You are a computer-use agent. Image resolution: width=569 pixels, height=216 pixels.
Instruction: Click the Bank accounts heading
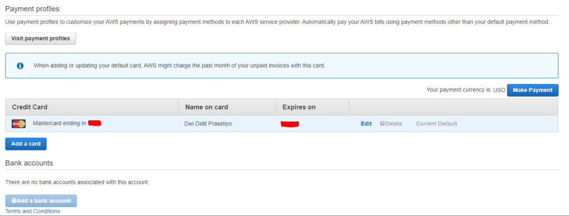pyautogui.click(x=29, y=163)
